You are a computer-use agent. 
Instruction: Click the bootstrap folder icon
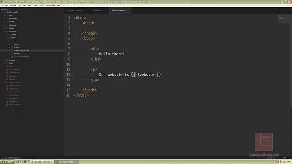coord(7,19)
